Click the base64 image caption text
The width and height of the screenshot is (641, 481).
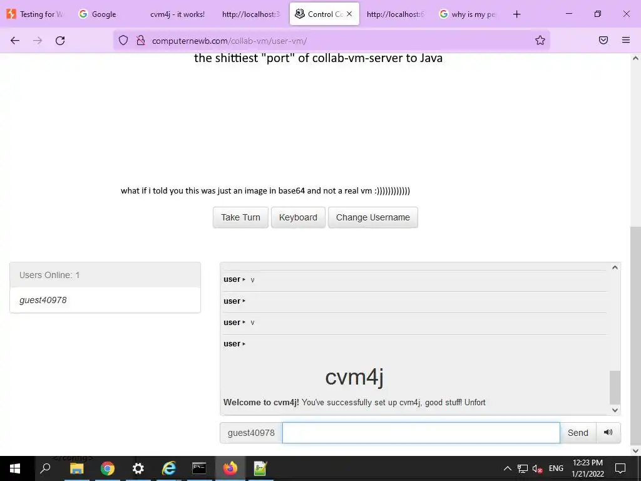coord(265,190)
